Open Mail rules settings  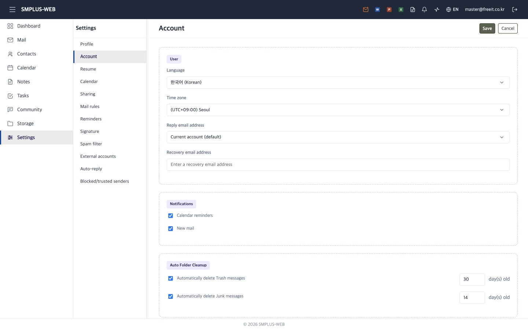pos(110,106)
